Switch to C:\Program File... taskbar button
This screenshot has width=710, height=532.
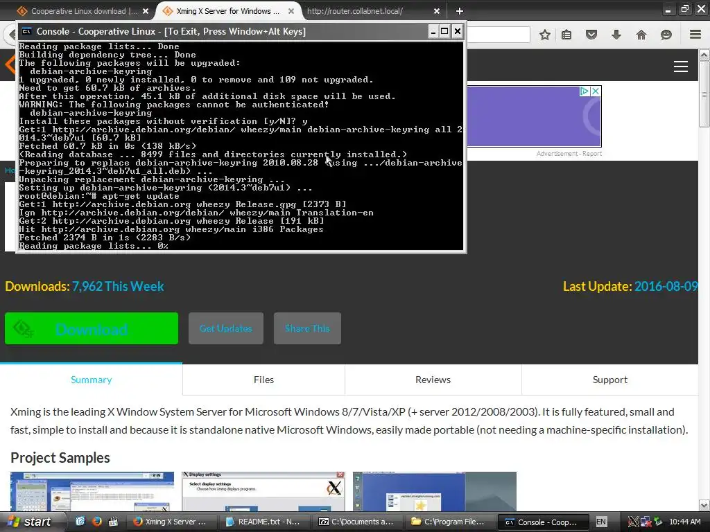[x=449, y=522]
